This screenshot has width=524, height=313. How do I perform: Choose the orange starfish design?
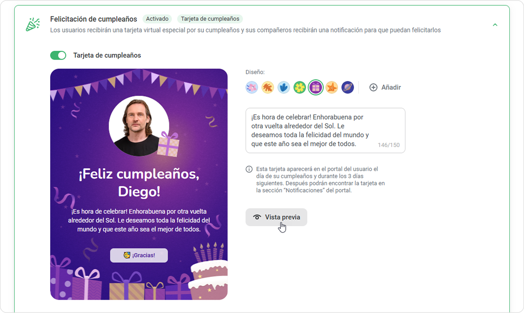tap(332, 88)
